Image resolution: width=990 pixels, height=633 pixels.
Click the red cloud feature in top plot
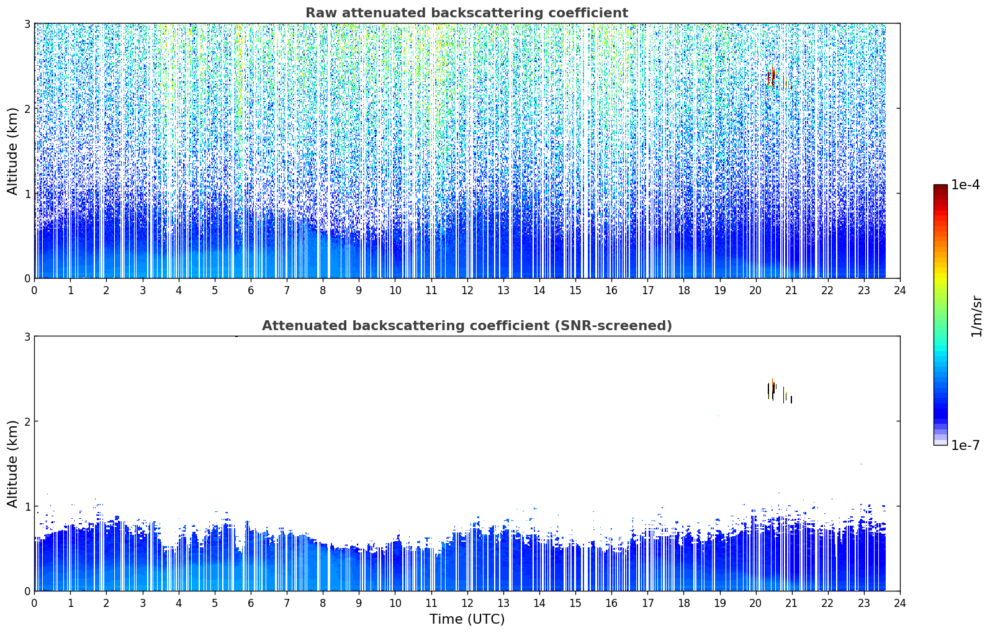click(772, 76)
